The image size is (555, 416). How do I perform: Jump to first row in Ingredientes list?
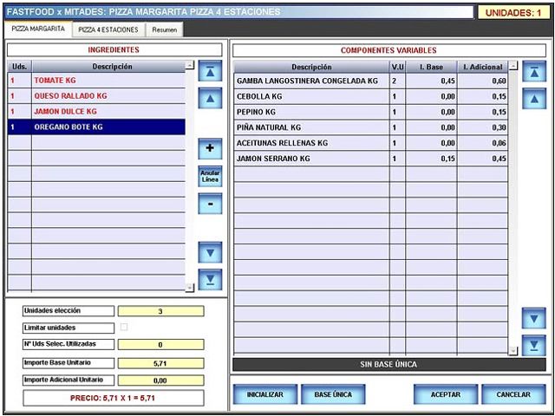(210, 71)
